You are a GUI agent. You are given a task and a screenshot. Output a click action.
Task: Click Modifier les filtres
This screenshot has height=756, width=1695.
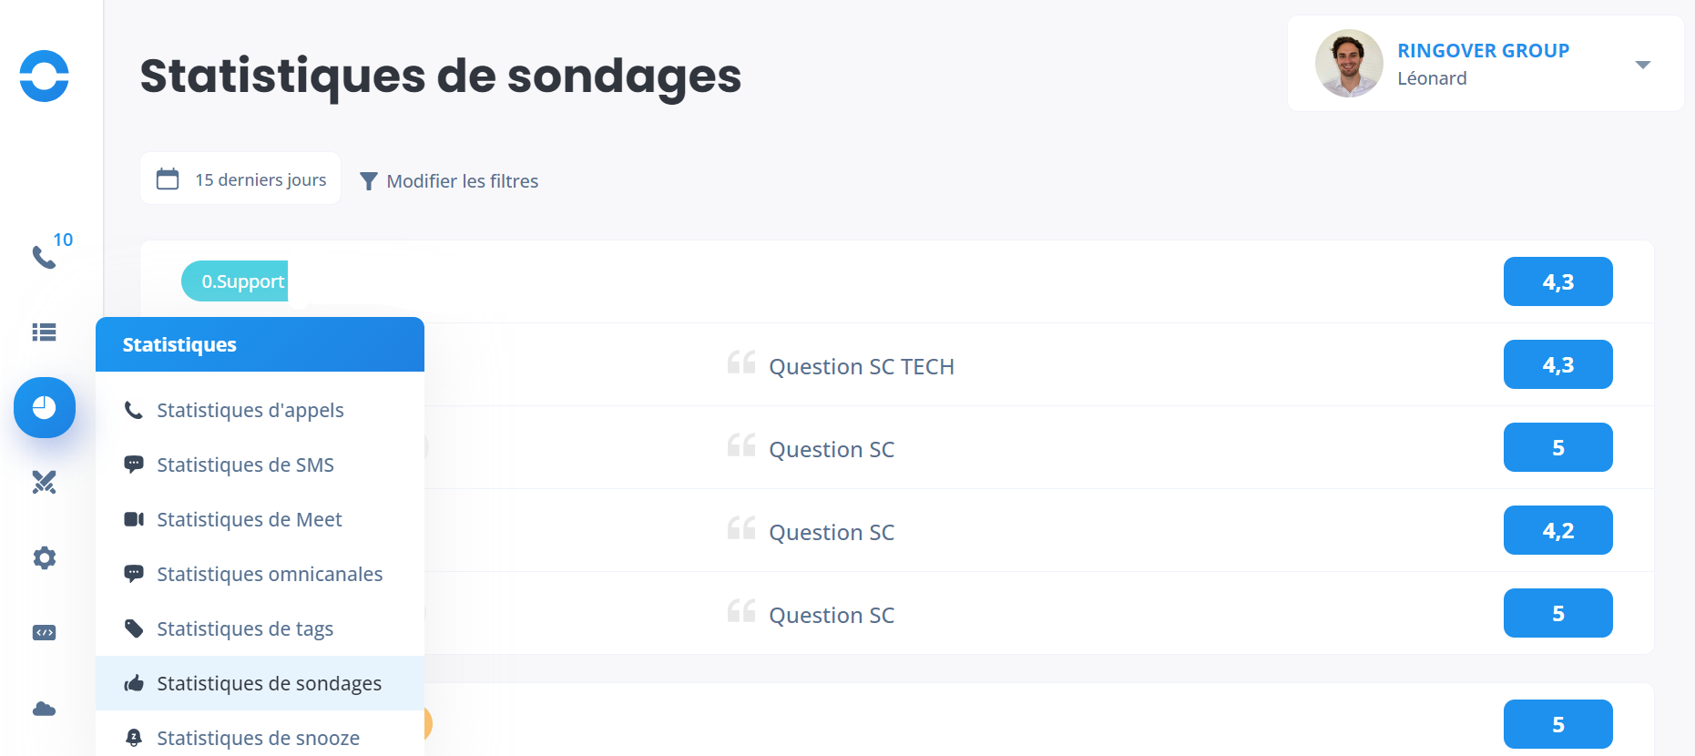(449, 181)
